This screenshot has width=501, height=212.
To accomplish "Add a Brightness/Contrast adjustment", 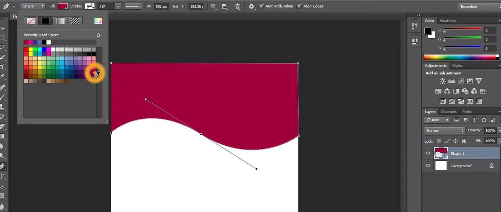I will click(442, 81).
